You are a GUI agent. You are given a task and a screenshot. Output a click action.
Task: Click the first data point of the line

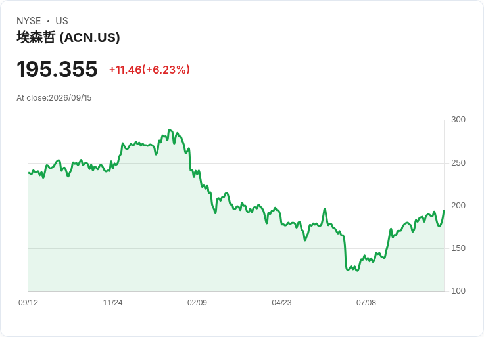(x=28, y=173)
